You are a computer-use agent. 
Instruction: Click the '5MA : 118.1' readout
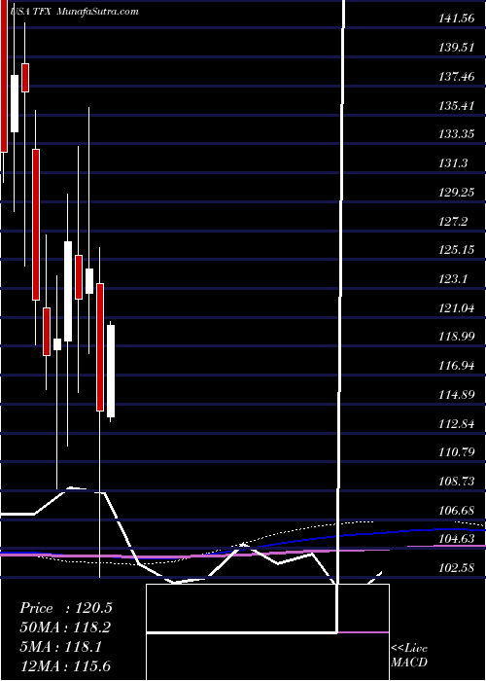pyautogui.click(x=61, y=647)
